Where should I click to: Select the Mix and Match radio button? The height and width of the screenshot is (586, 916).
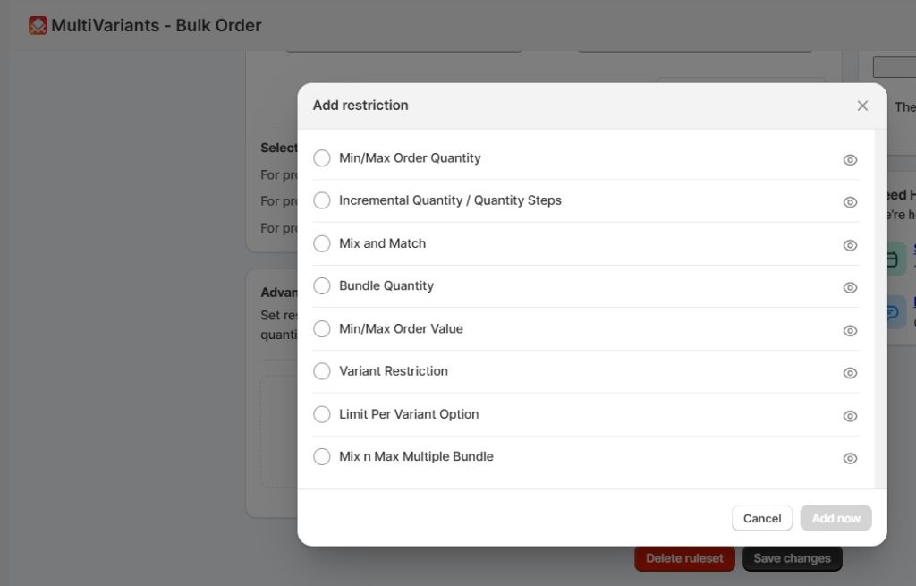322,243
